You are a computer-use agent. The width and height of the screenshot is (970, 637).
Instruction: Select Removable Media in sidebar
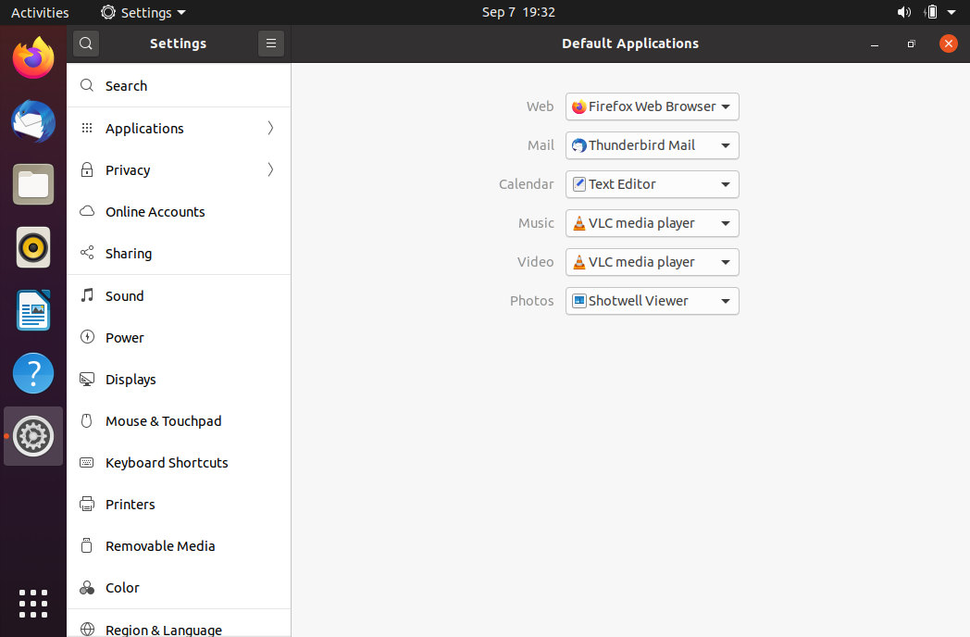(178, 546)
